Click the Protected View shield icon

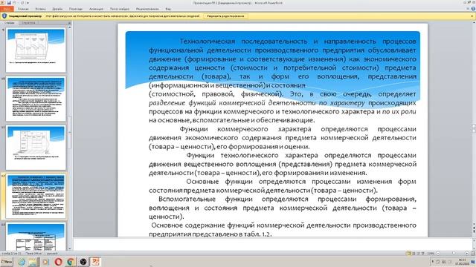click(x=4, y=16)
